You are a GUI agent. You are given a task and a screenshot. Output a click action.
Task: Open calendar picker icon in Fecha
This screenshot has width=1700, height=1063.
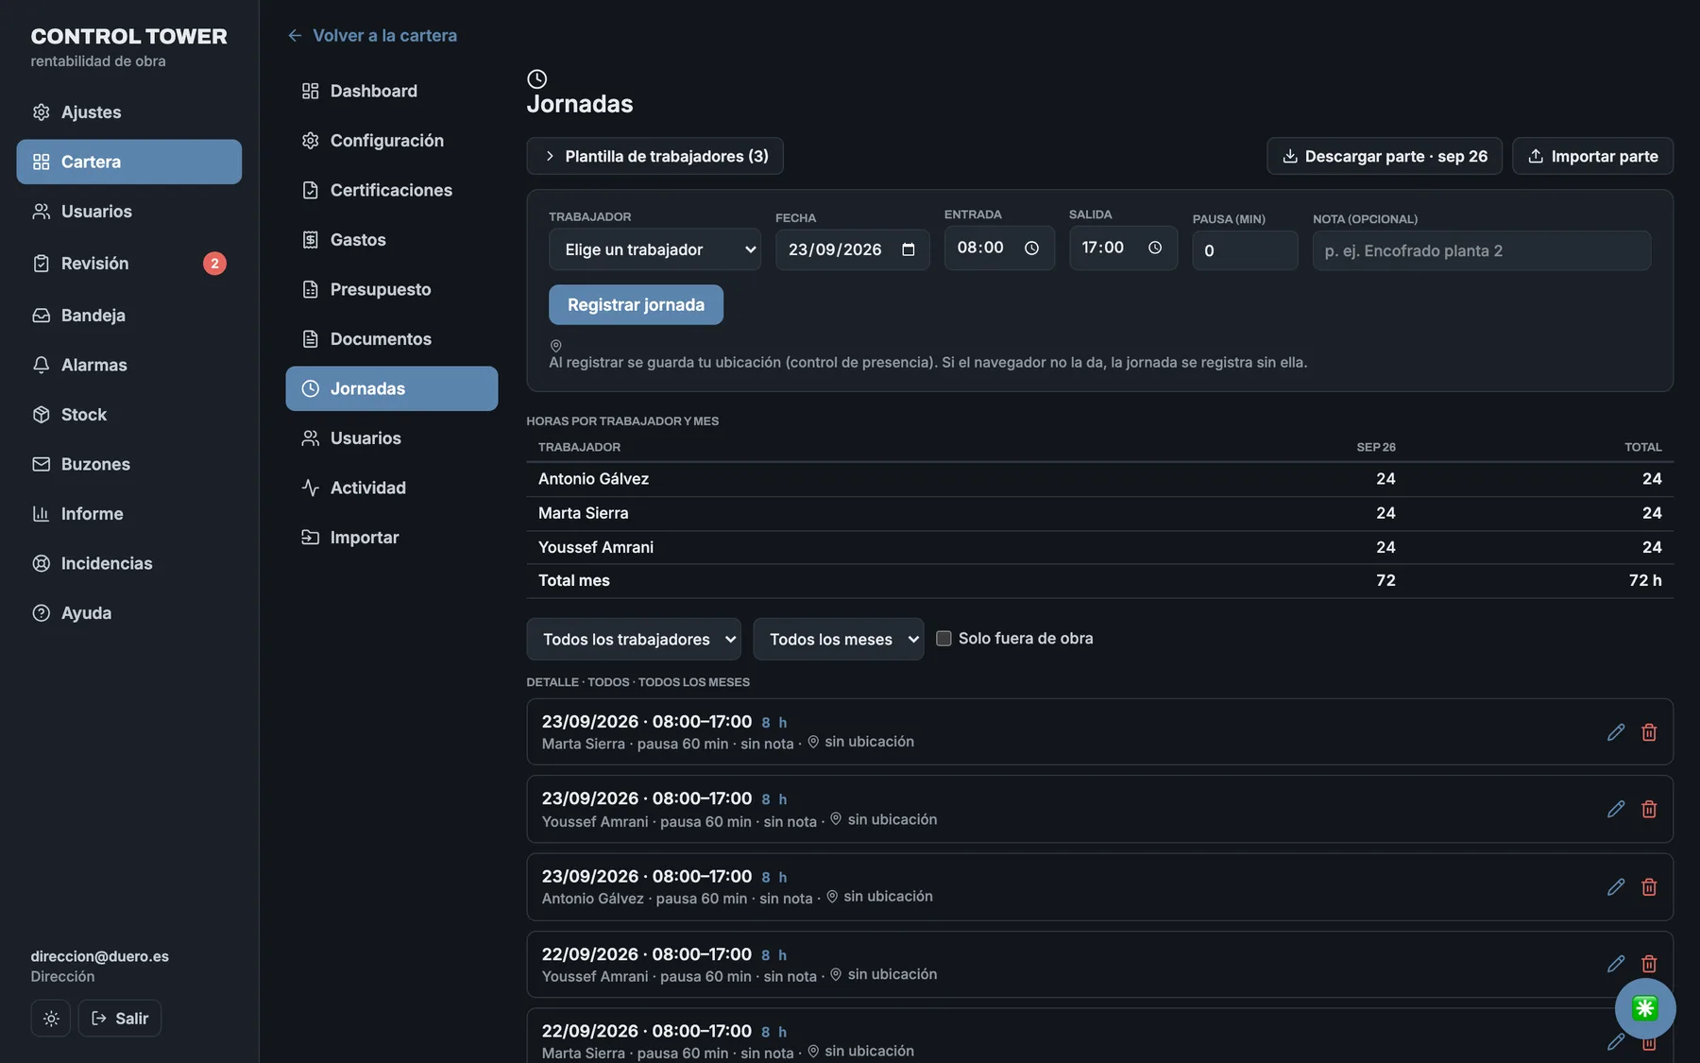[909, 249]
